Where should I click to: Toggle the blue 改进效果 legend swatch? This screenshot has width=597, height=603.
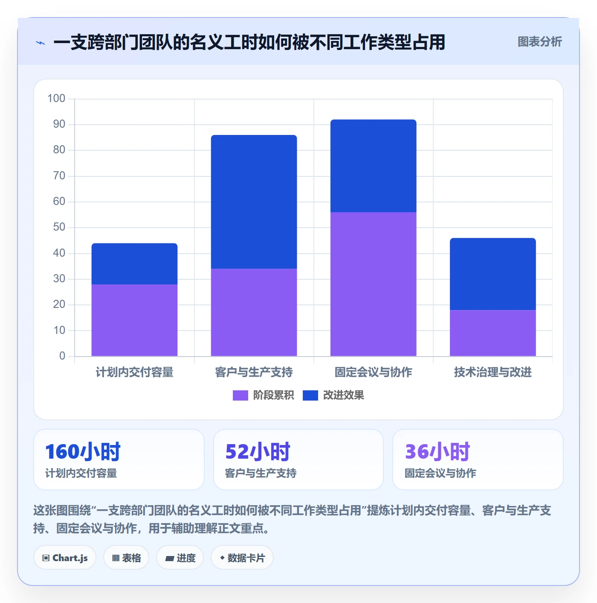tap(310, 395)
